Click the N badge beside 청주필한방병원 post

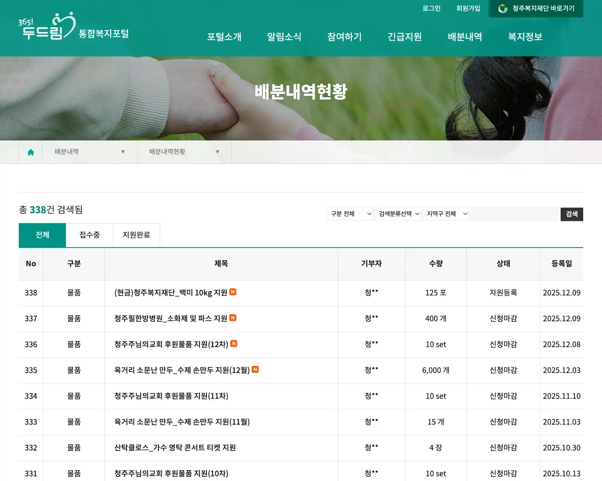point(232,318)
